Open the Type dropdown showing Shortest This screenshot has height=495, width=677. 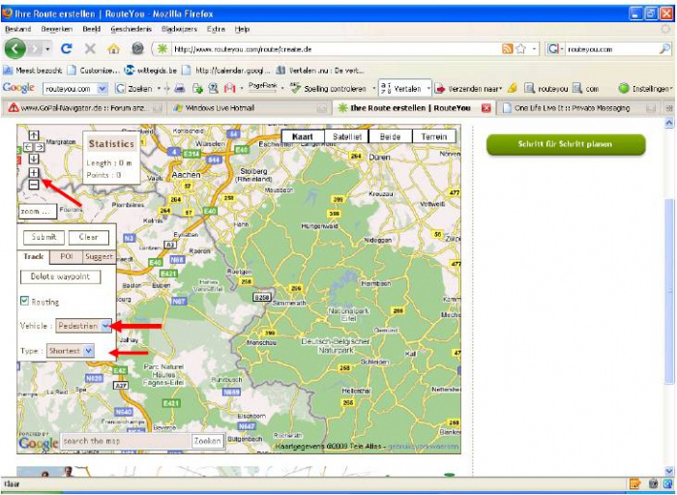tap(71, 351)
